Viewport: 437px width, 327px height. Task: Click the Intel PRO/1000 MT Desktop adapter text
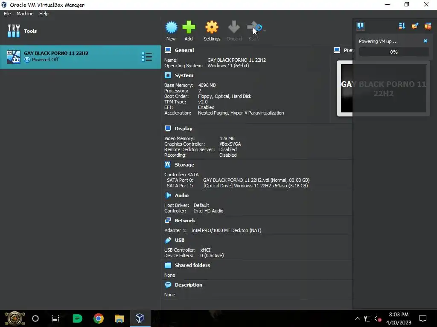pyautogui.click(x=226, y=230)
